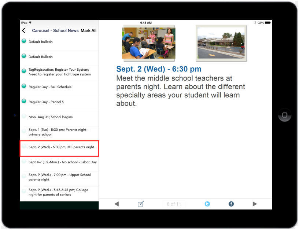Open 'Sept 4-7 No school - Labor Day' bulletin

pos(59,164)
